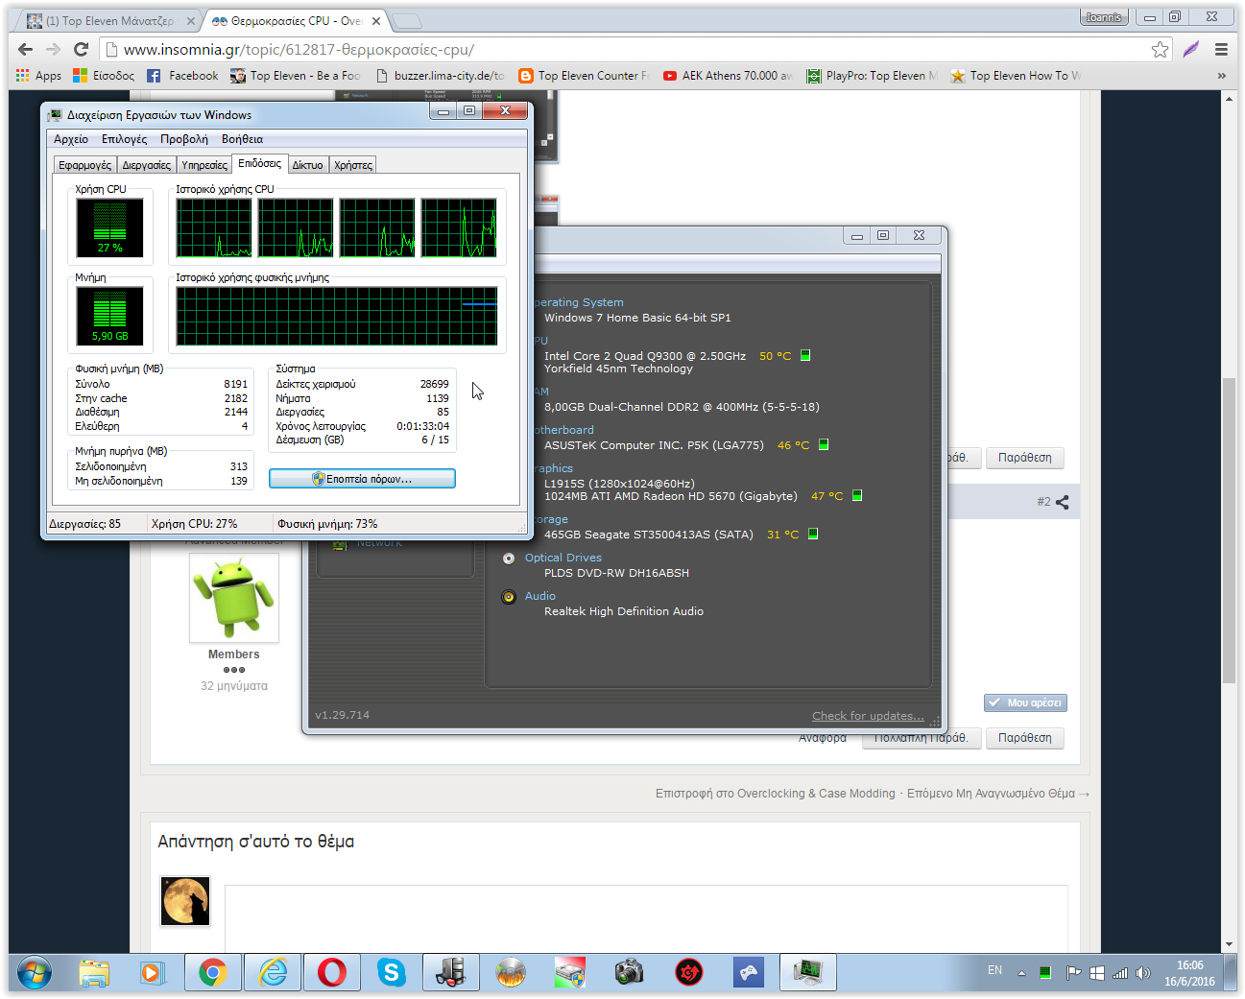
Task: Click post number #2 link
Action: 1043,502
